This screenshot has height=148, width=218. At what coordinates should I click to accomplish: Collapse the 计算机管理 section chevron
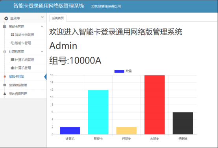(x=42, y=51)
